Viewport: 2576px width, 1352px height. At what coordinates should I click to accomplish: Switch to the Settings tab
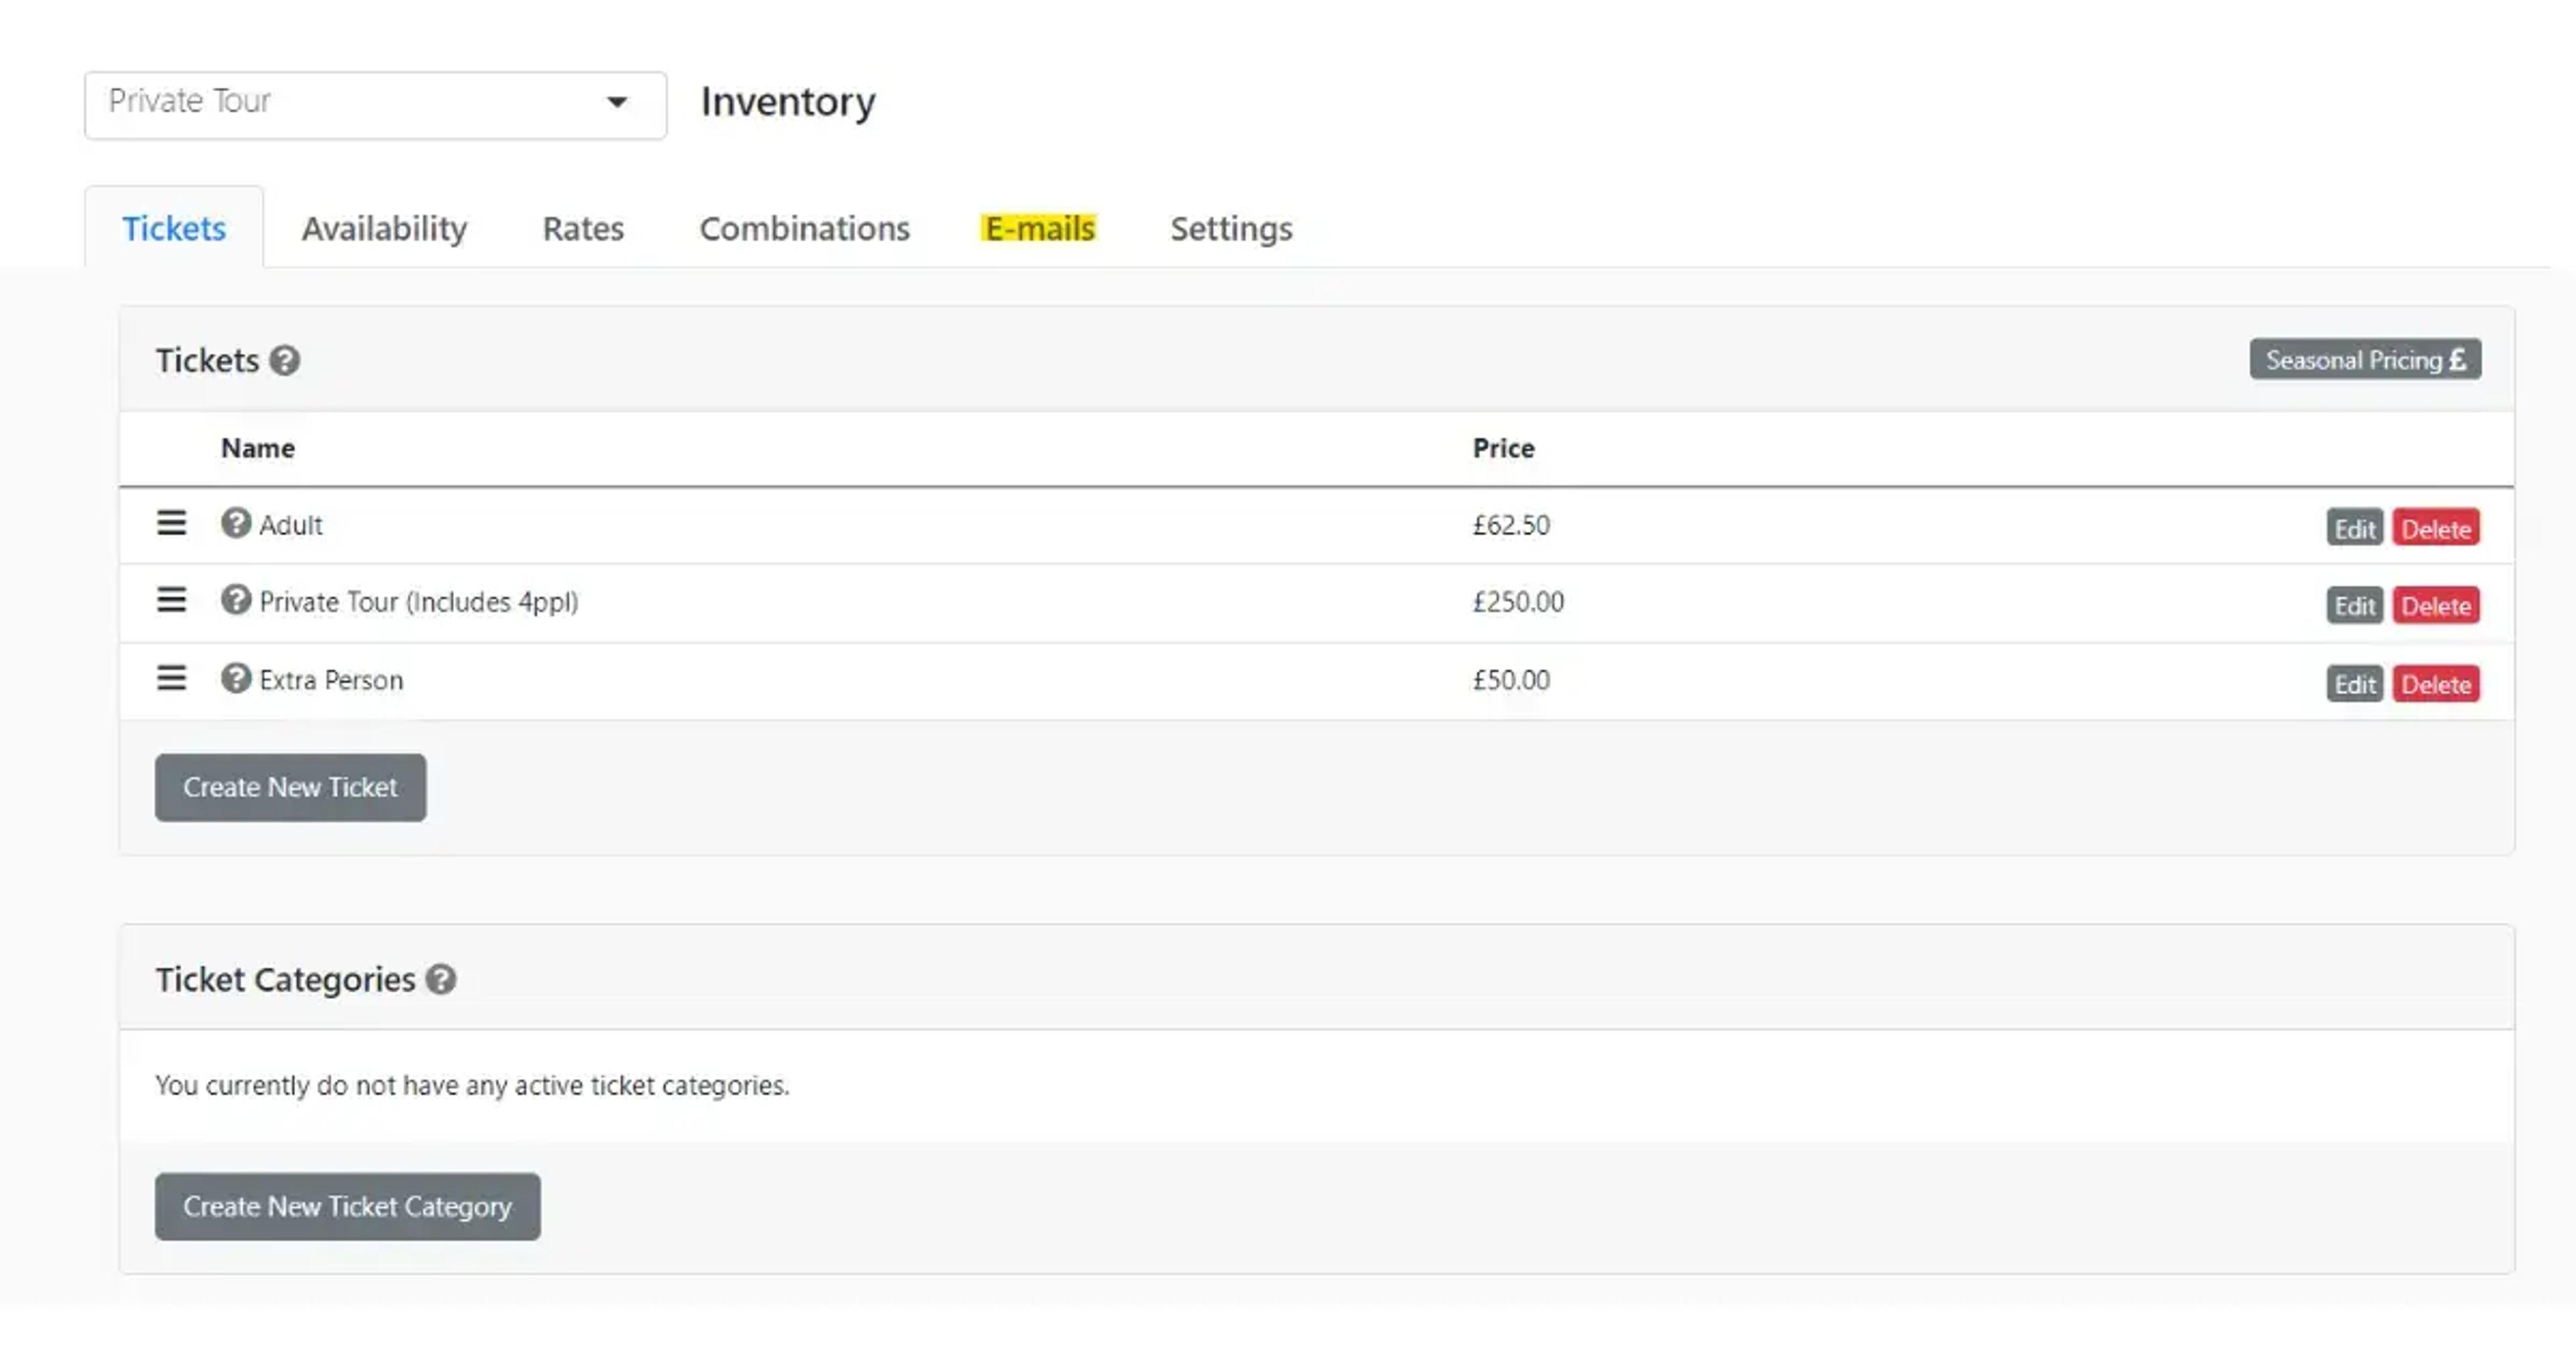pyautogui.click(x=1231, y=228)
